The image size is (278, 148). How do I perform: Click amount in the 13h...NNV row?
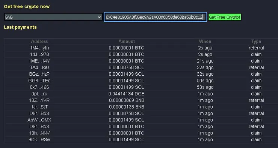(127, 133)
